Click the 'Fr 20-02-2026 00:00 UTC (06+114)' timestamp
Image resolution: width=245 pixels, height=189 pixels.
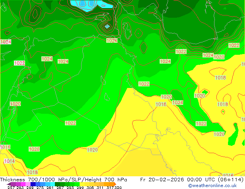click(x=192, y=180)
